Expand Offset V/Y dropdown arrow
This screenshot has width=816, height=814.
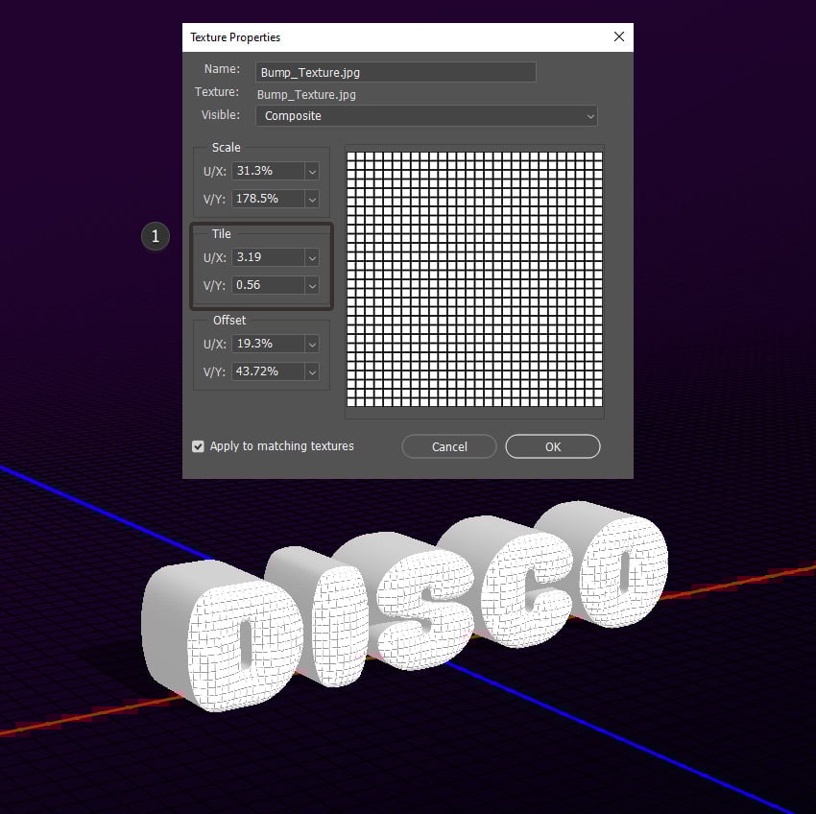[x=312, y=371]
